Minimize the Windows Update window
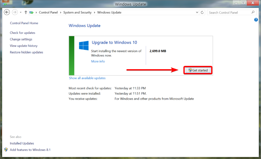Screen dimensions: 261x159 coord(236,3)
